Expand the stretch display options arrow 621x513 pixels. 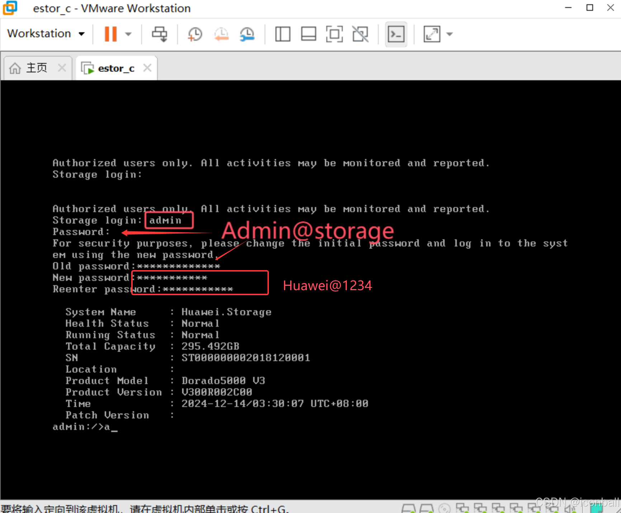tap(450, 34)
